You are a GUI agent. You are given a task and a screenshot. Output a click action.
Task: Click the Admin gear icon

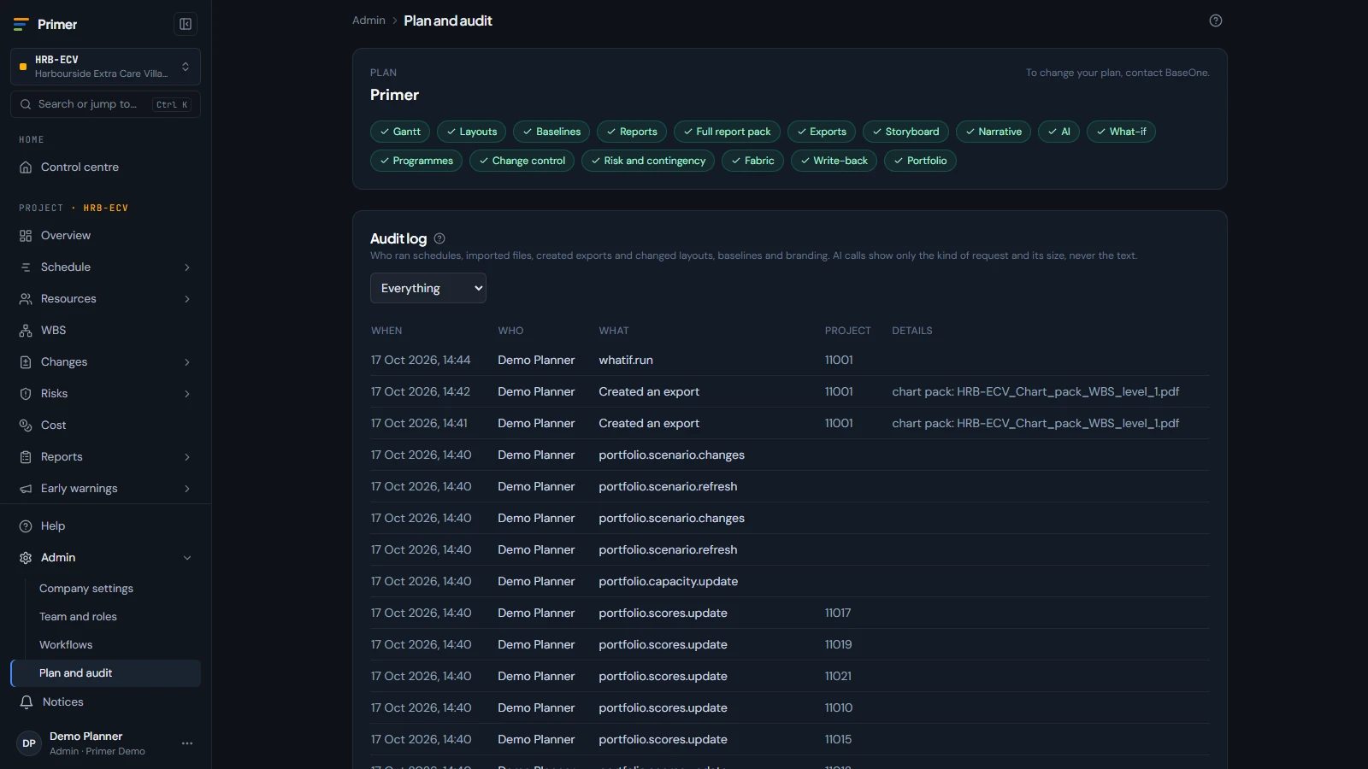(26, 558)
